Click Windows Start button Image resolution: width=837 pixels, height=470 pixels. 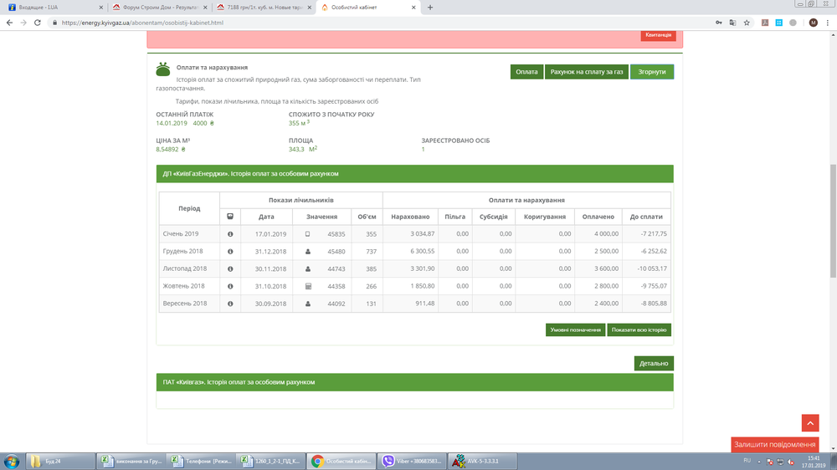pos(11,462)
